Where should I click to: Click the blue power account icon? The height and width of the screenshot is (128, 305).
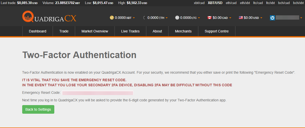pos(272,18)
